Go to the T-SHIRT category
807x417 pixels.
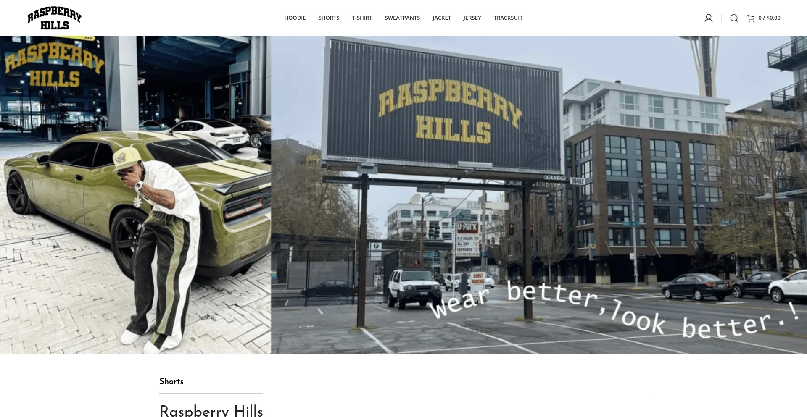[x=362, y=18]
